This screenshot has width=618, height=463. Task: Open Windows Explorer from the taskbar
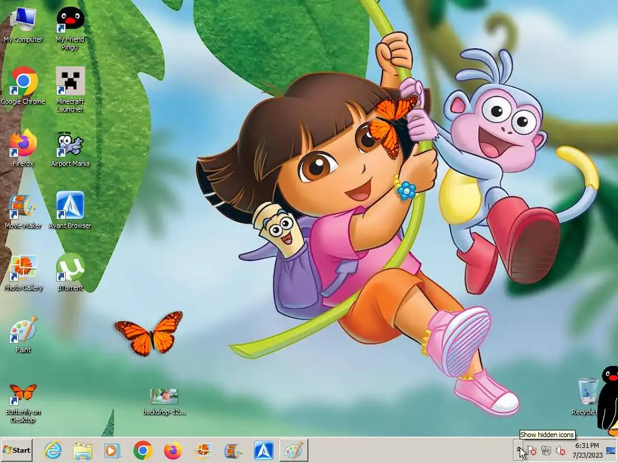(83, 450)
